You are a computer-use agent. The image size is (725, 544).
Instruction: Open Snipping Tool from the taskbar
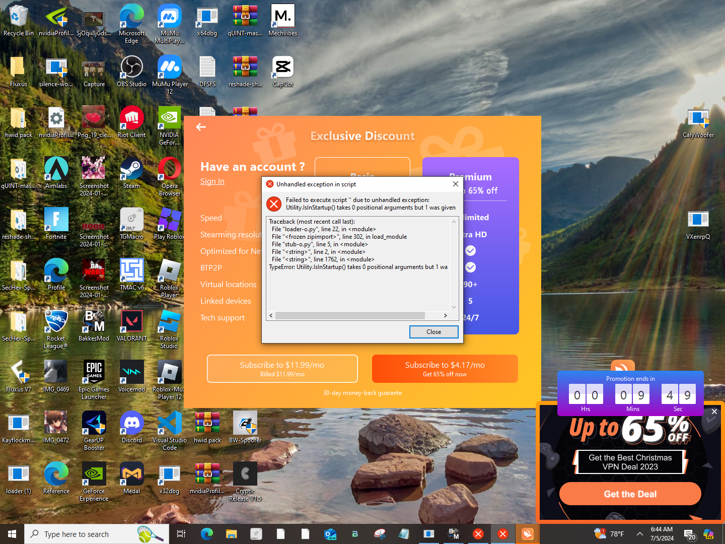tap(380, 534)
